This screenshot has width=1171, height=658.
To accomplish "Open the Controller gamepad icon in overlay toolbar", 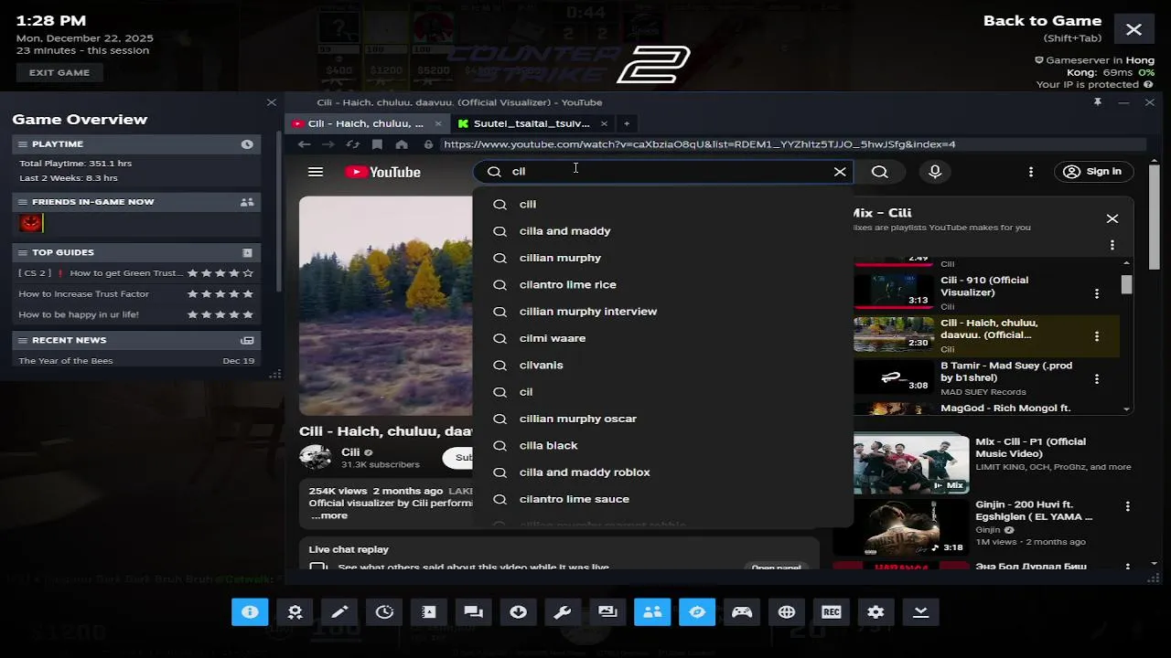I will [x=742, y=612].
